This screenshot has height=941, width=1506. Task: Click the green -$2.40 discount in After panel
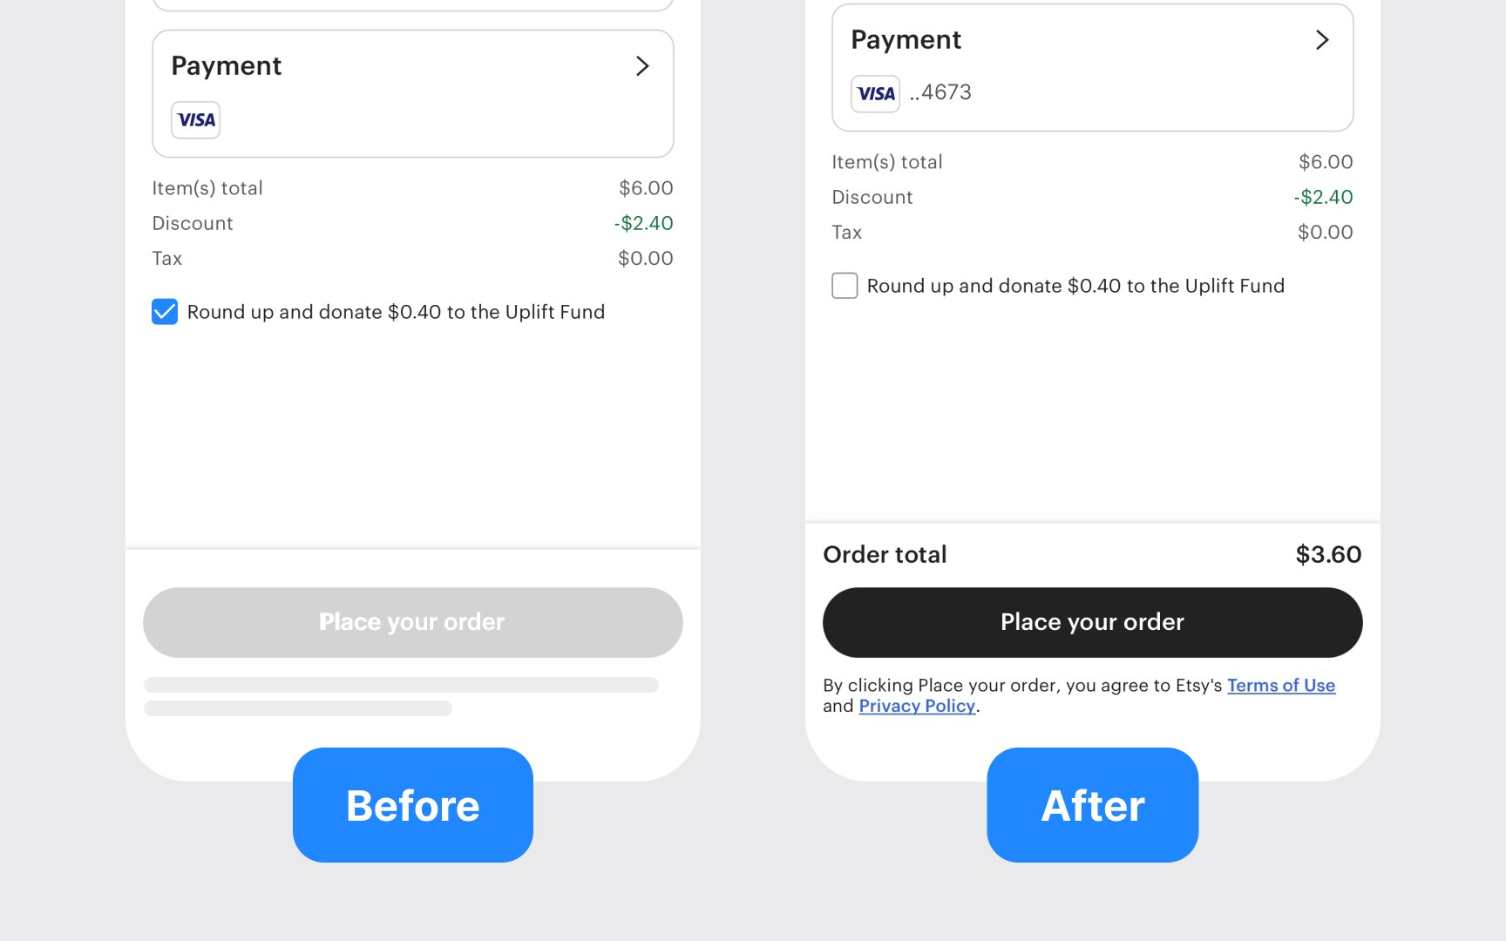(1323, 197)
